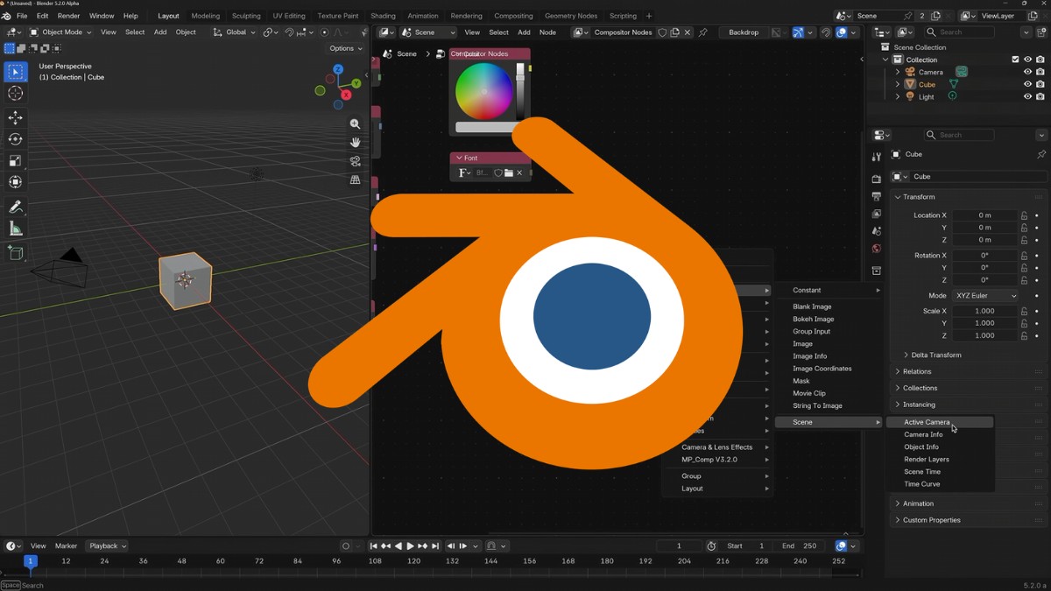Viewport: 1051px width, 591px height.
Task: Toggle Light visibility eye in outliner
Action: coord(1028,96)
